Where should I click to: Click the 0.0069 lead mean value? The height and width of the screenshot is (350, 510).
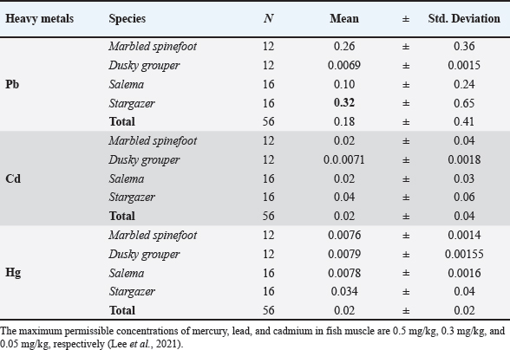tap(344, 65)
